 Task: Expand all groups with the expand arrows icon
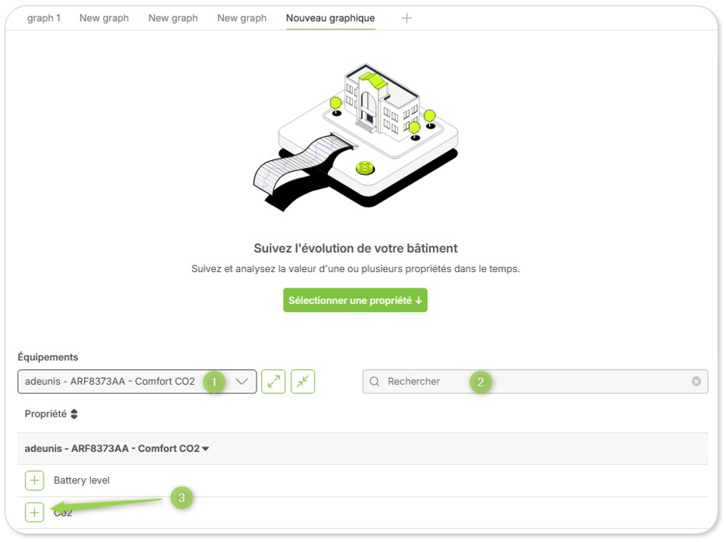[x=273, y=381]
